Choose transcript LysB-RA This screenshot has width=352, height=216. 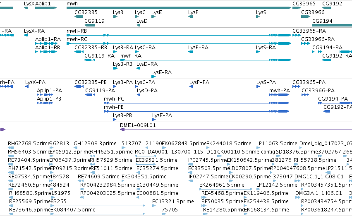[x=115, y=52]
